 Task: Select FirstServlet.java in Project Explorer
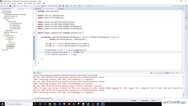pos(16,25)
